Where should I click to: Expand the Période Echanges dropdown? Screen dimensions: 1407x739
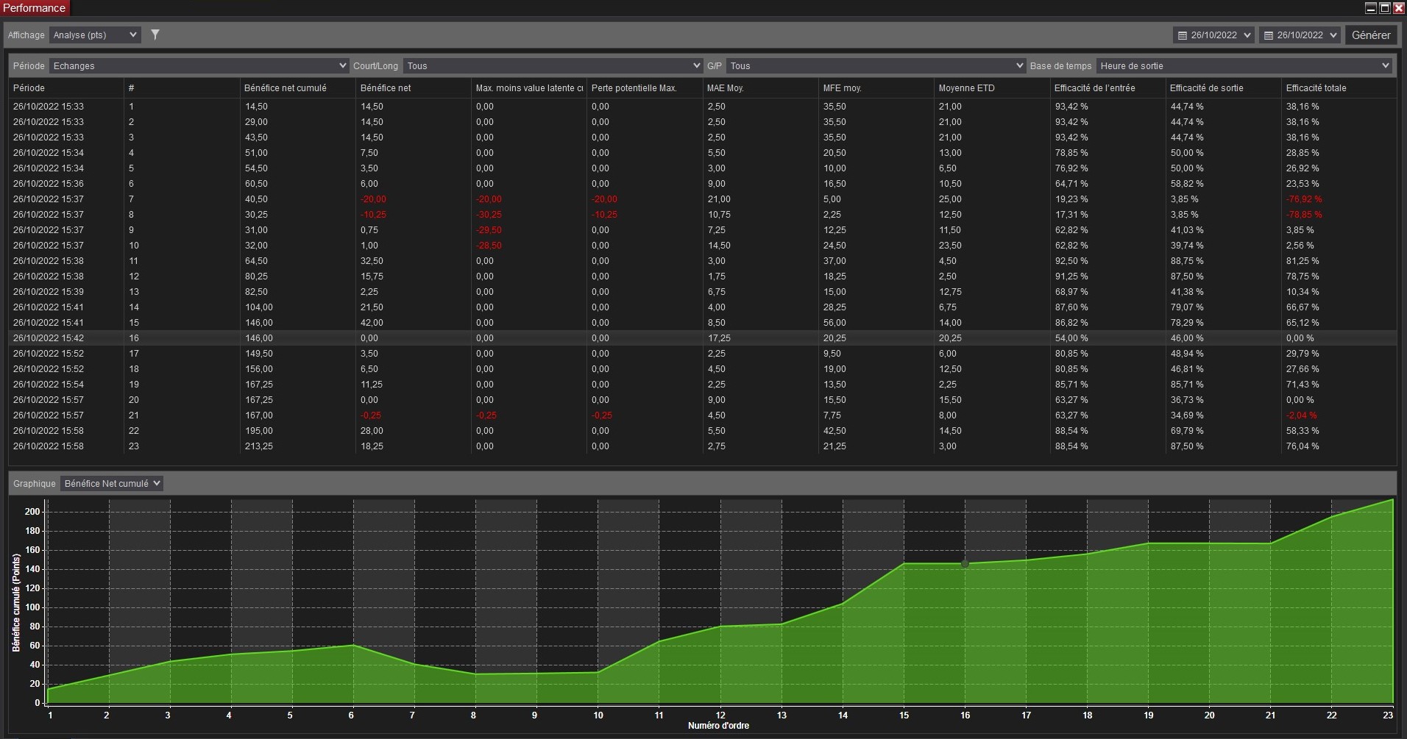pos(199,66)
